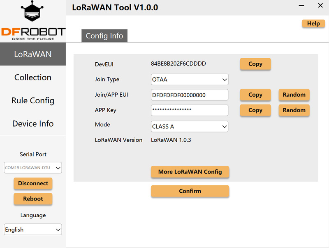Minimize the LoRaWAN Tool window
The width and height of the screenshot is (329, 248).
301,6
